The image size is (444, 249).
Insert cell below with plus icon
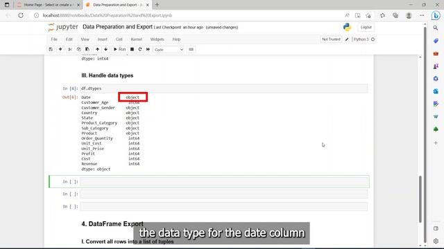coord(60,49)
